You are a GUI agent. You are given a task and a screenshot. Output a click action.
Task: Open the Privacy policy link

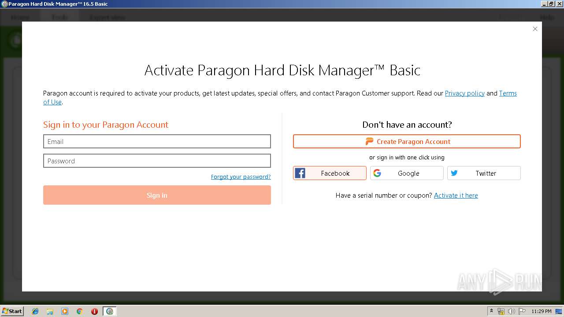464,93
